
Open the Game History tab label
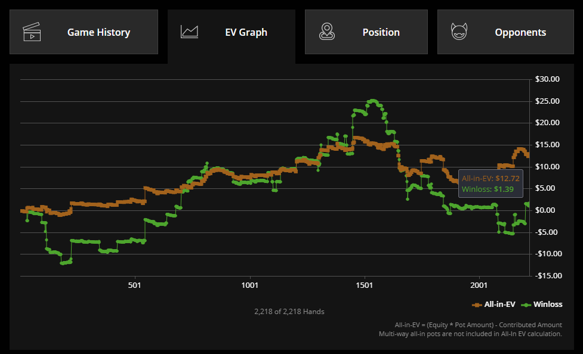[x=98, y=32]
